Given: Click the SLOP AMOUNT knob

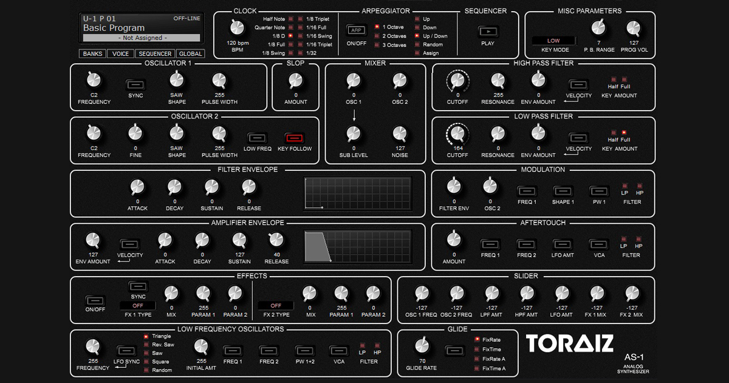Looking at the screenshot, I should 296,79.
